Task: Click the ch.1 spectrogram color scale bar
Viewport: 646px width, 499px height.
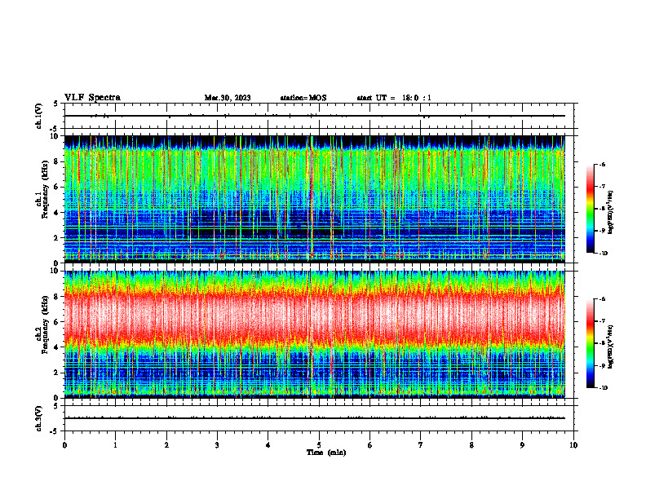Action: tap(590, 209)
